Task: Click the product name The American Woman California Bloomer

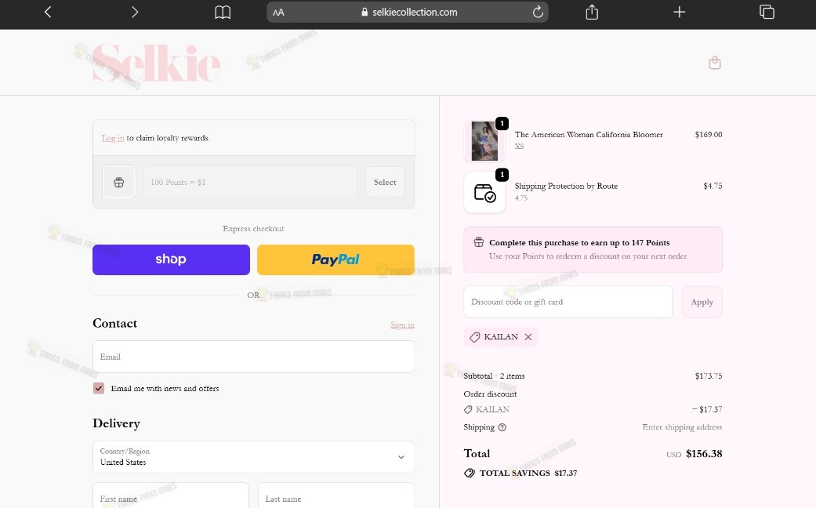Action: pos(589,134)
